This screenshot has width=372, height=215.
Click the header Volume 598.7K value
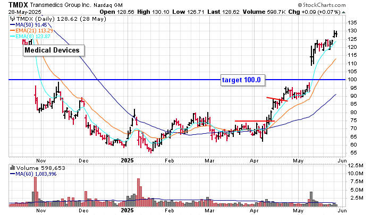(264, 12)
